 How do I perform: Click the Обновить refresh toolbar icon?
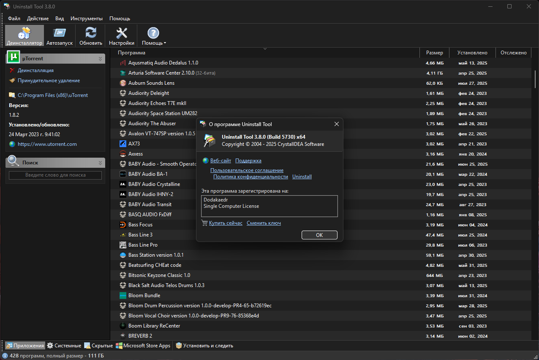point(91,36)
